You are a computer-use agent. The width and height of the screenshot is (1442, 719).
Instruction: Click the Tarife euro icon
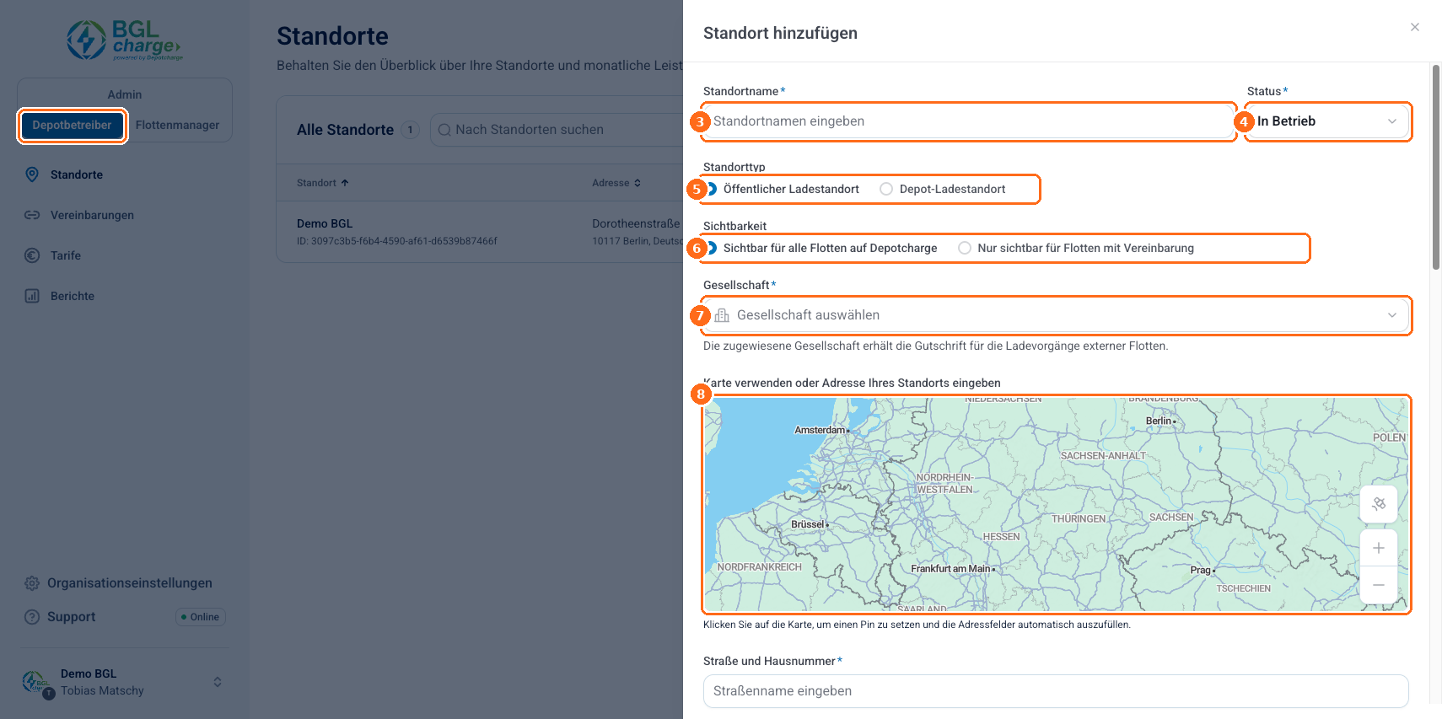pos(32,255)
